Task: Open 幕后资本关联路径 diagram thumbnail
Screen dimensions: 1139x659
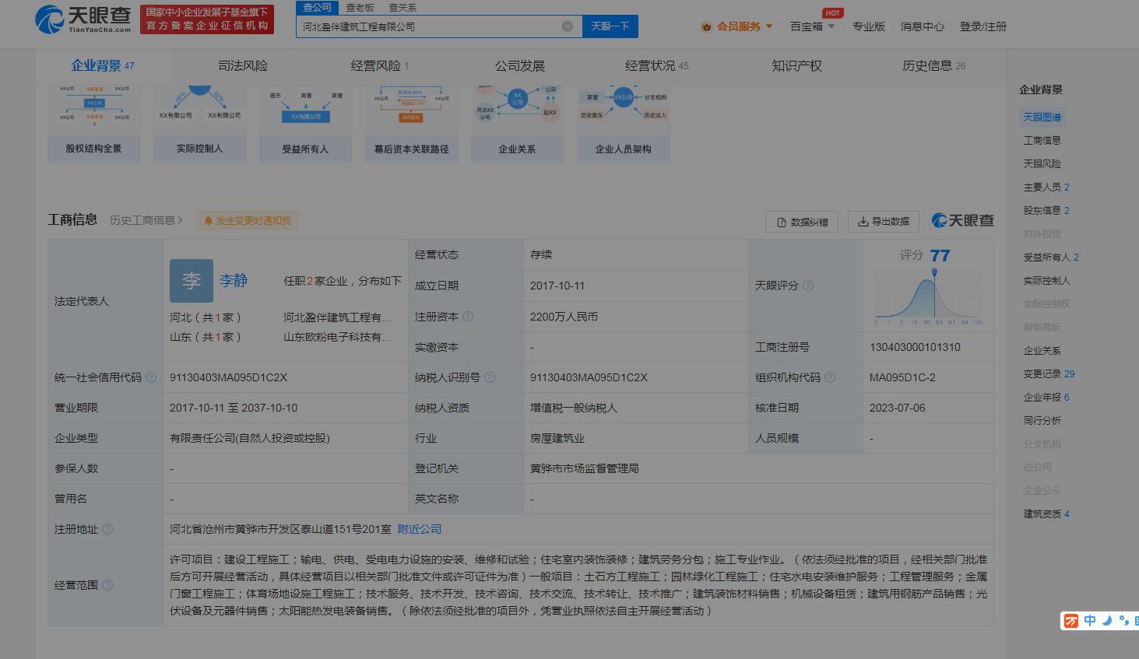Action: 412,123
